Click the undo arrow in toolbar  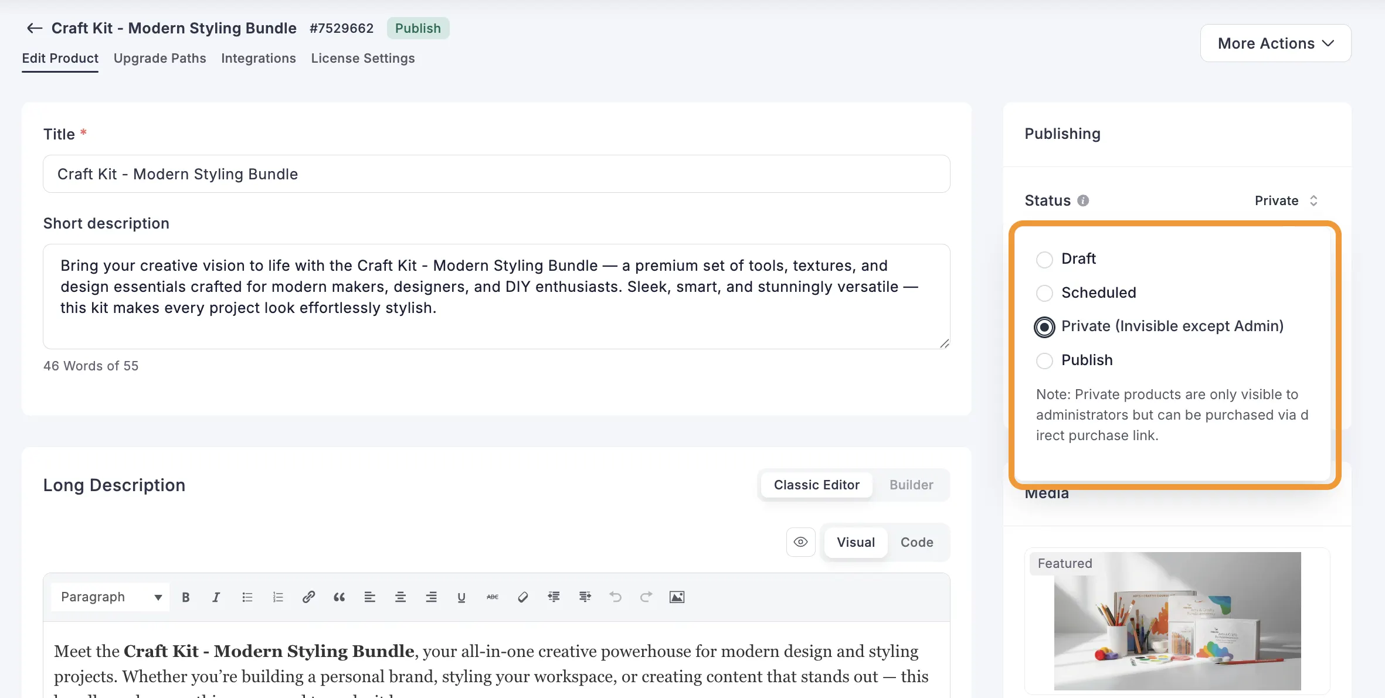[x=615, y=597]
